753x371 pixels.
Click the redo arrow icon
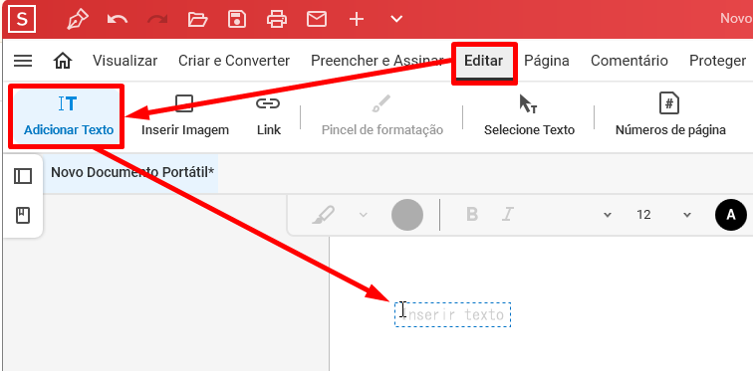[x=157, y=20]
